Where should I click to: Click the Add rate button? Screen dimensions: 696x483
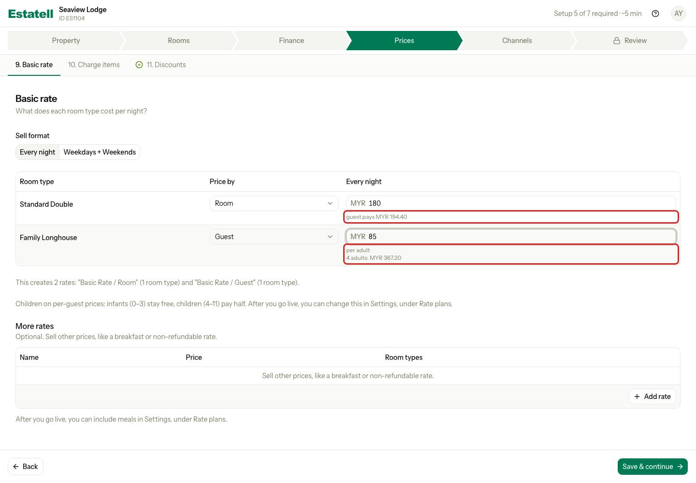(652, 397)
